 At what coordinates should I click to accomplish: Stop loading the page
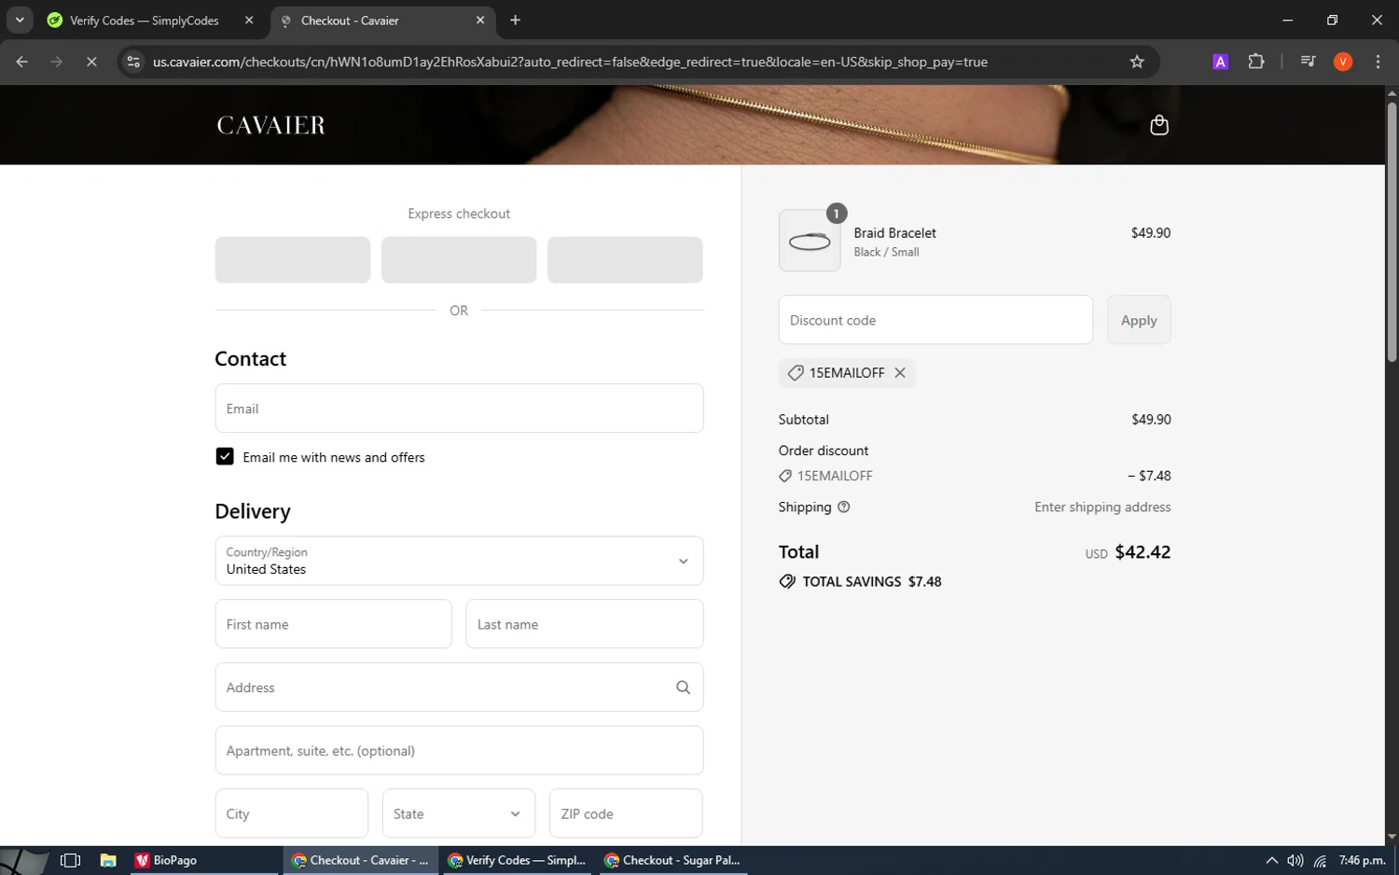(91, 62)
